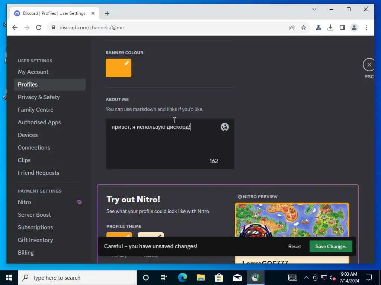Click Save Changes button
The image size is (381, 285).
(331, 246)
